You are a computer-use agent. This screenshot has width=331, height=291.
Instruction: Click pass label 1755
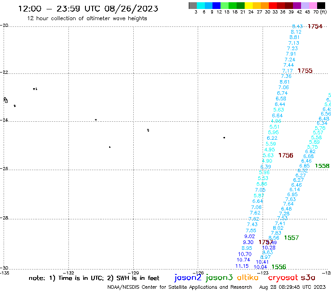pos(305,71)
